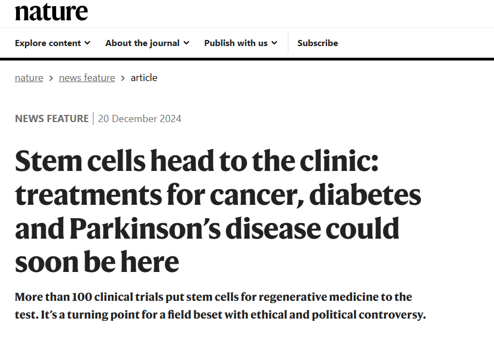Open the Publish with us menu label
This screenshot has width=494, height=338.
coord(236,43)
